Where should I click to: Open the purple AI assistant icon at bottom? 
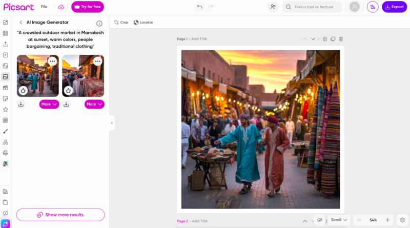click(6, 224)
